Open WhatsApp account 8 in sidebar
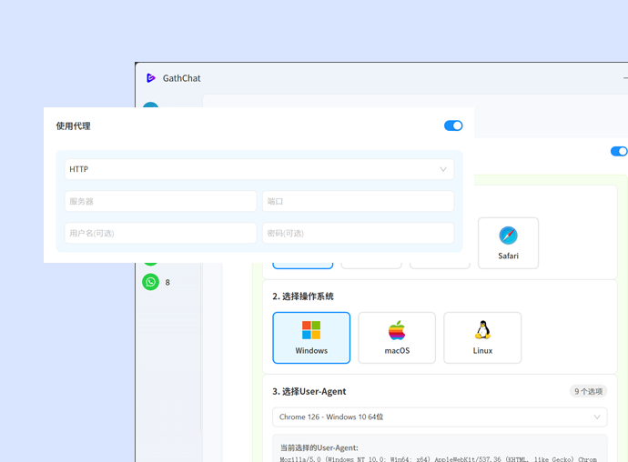The width and height of the screenshot is (628, 462). (151, 282)
